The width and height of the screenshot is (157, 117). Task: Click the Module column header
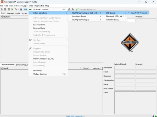pyautogui.click(x=15, y=68)
